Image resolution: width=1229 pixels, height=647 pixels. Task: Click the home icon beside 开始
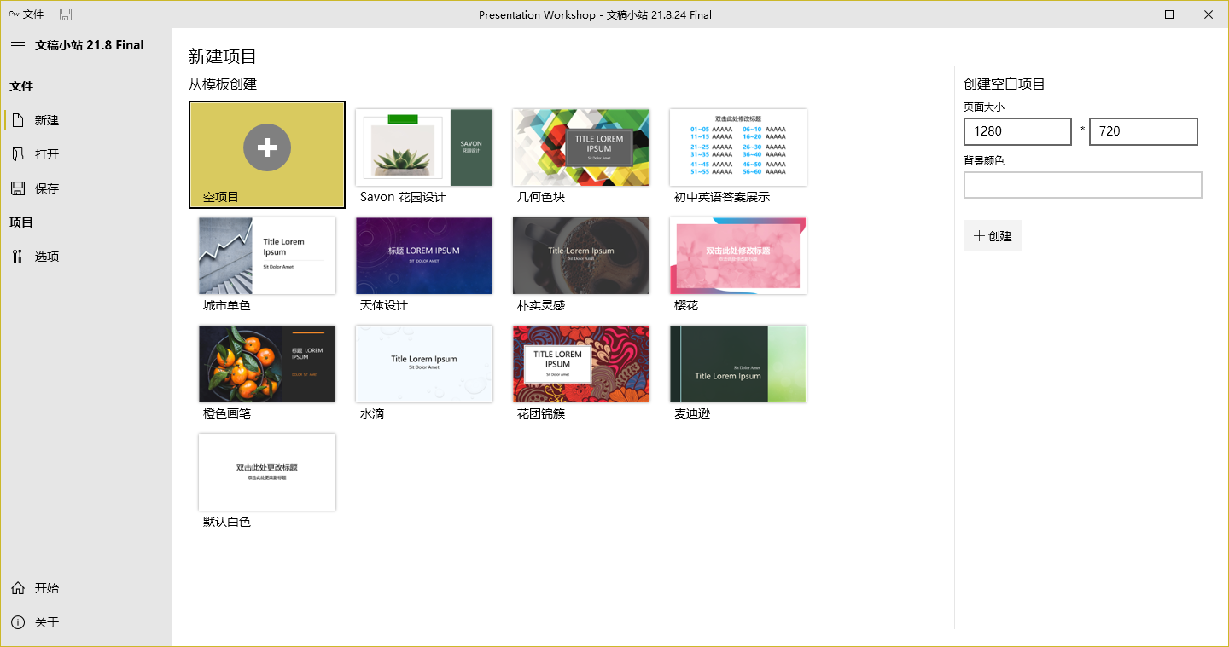[x=18, y=588]
